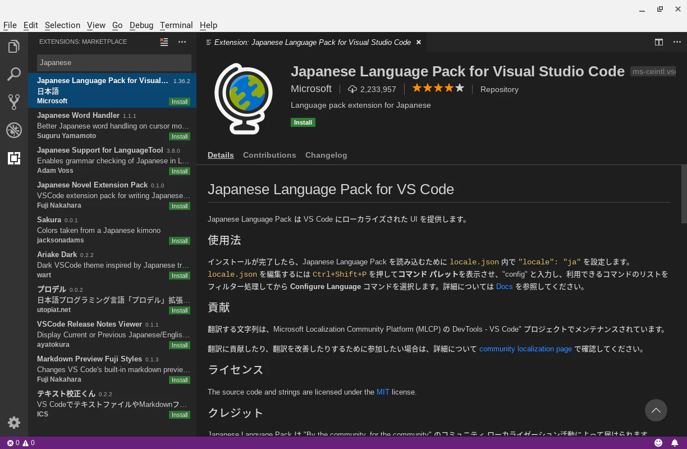Click the extensions search box with Japanese

click(x=114, y=62)
